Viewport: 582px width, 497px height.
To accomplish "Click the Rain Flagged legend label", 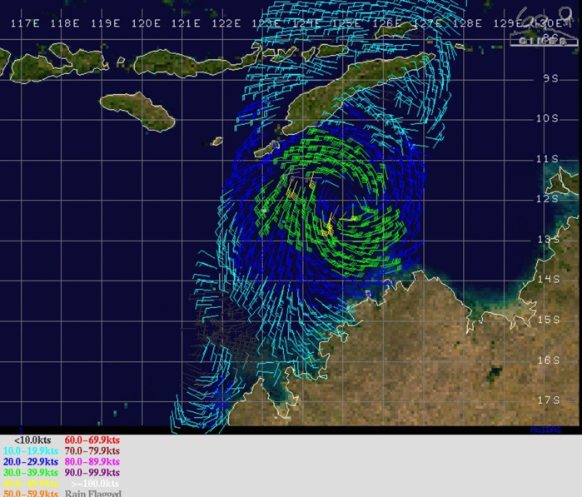I will 92,493.
